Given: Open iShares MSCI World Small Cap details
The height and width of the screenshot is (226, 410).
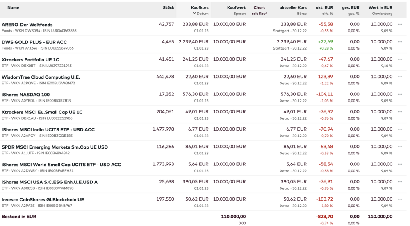Looking at the screenshot, I should 61,165.
